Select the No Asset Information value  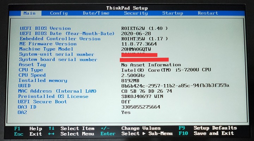(151, 65)
